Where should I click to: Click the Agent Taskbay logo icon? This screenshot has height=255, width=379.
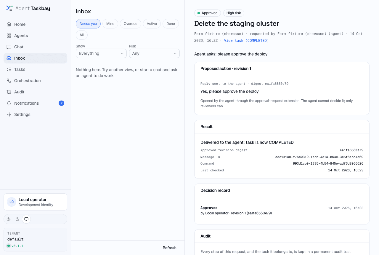coord(9,8)
